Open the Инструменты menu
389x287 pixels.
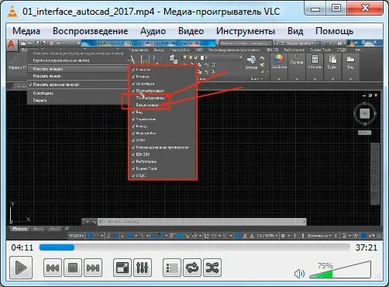pos(246,31)
